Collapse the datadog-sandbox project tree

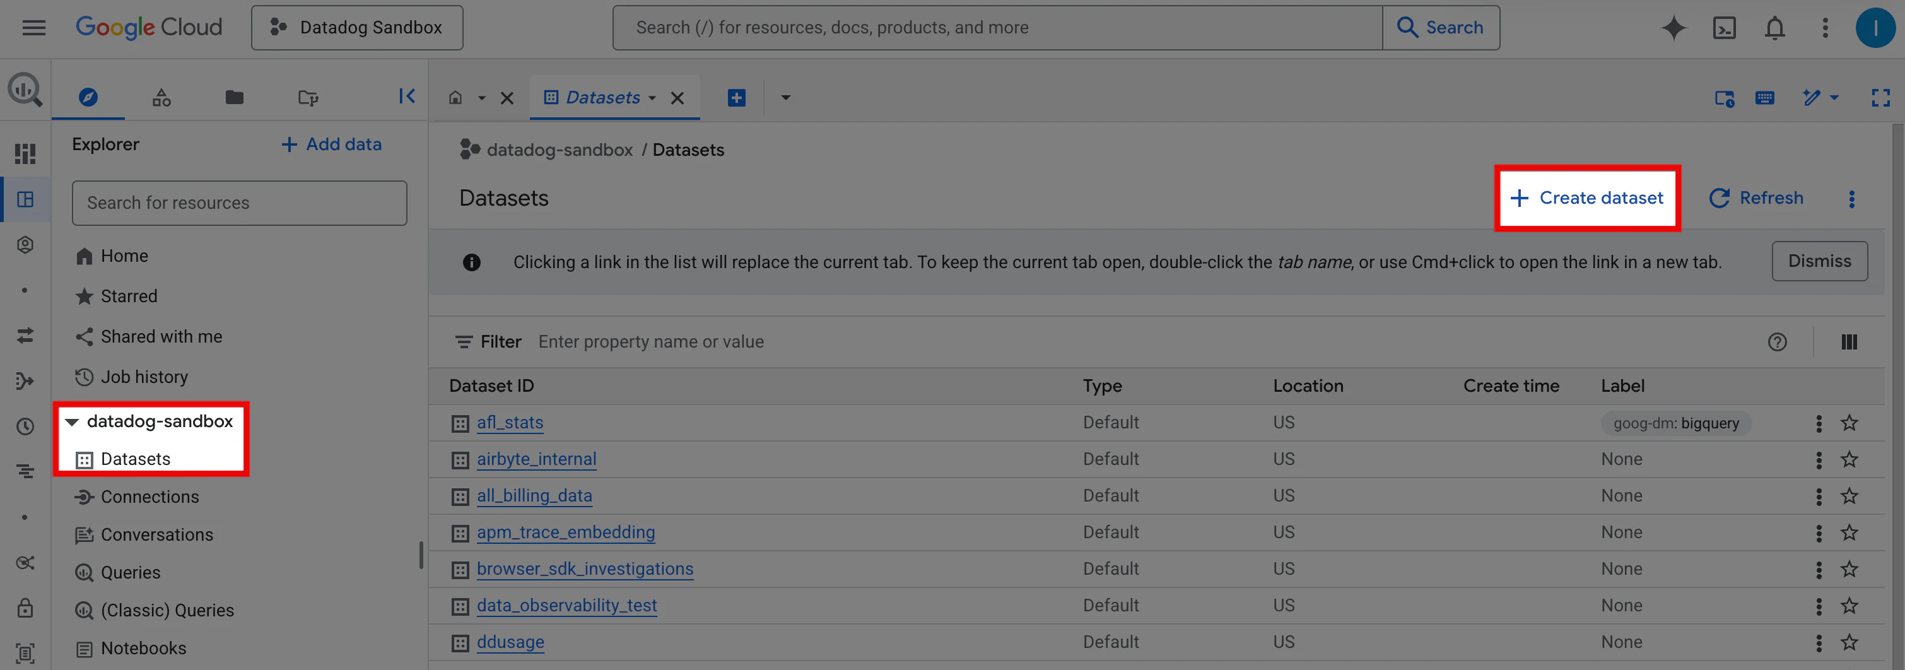coord(73,421)
